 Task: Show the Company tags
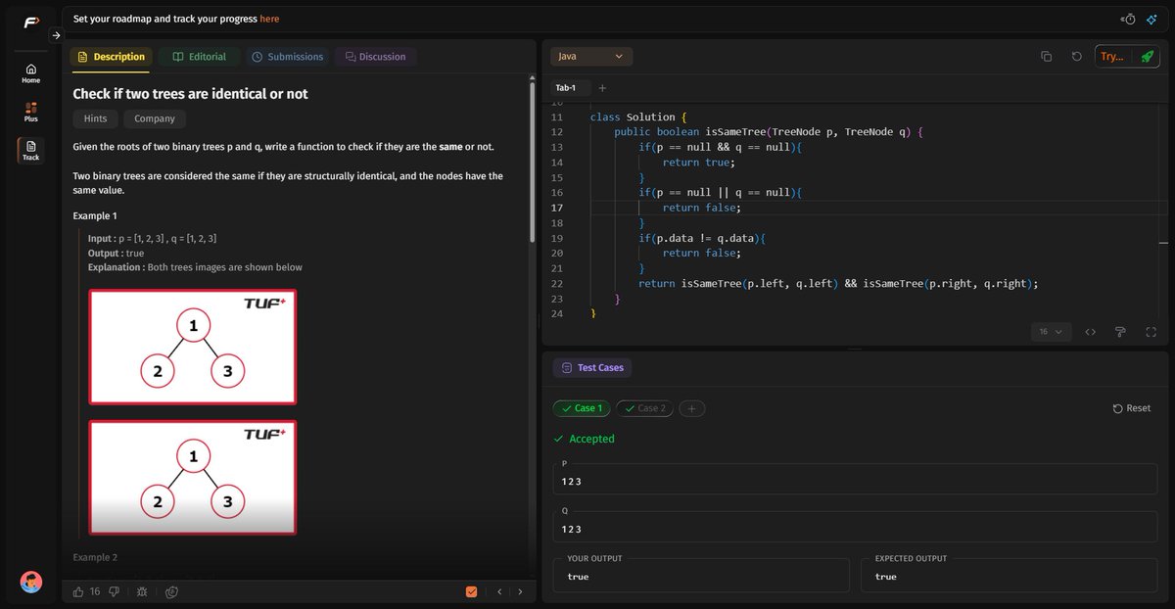click(x=155, y=118)
